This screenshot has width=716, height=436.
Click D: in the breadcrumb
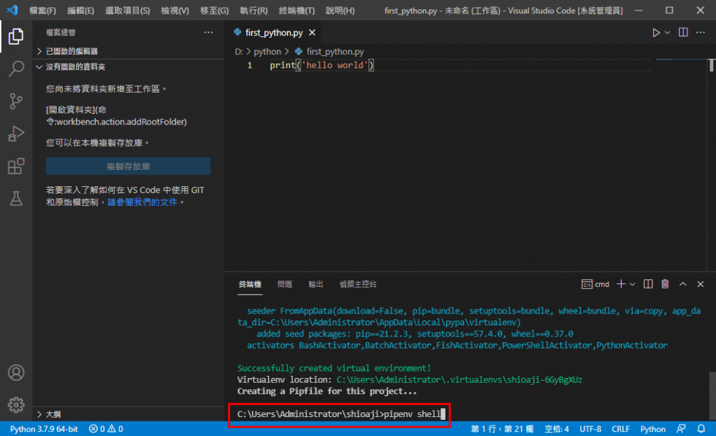click(239, 52)
